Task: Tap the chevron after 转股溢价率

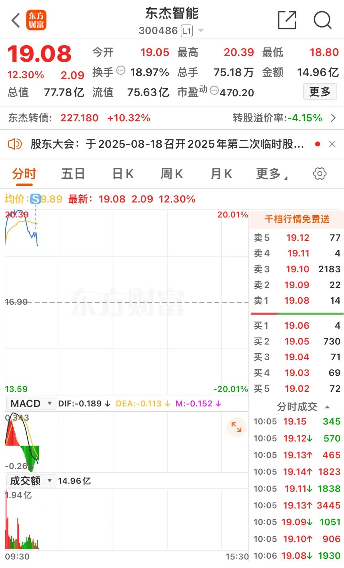Action: tap(333, 118)
